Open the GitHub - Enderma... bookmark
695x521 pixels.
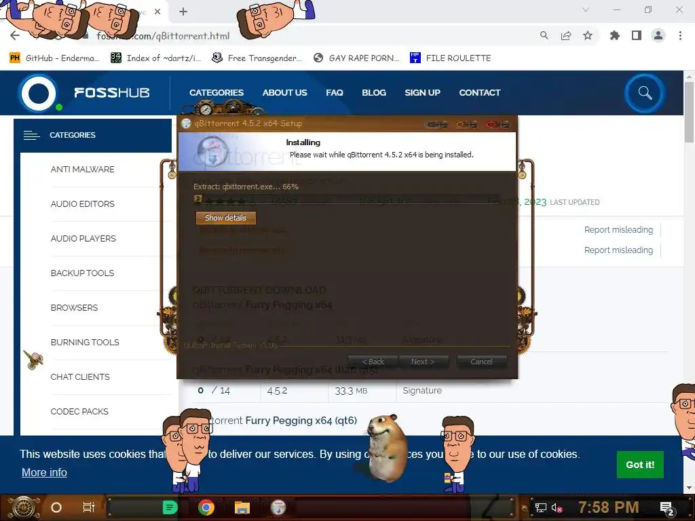coord(54,58)
